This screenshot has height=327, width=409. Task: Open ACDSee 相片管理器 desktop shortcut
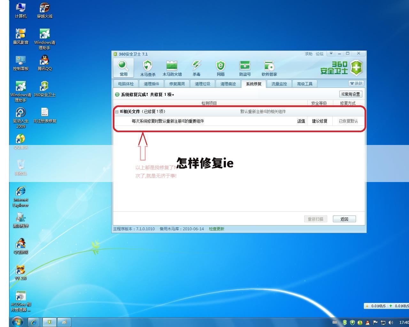(20, 301)
